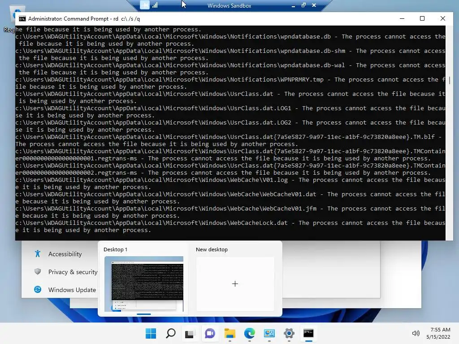459x344 pixels.
Task: Select the Desktop 1 thumbnail
Action: [144, 284]
